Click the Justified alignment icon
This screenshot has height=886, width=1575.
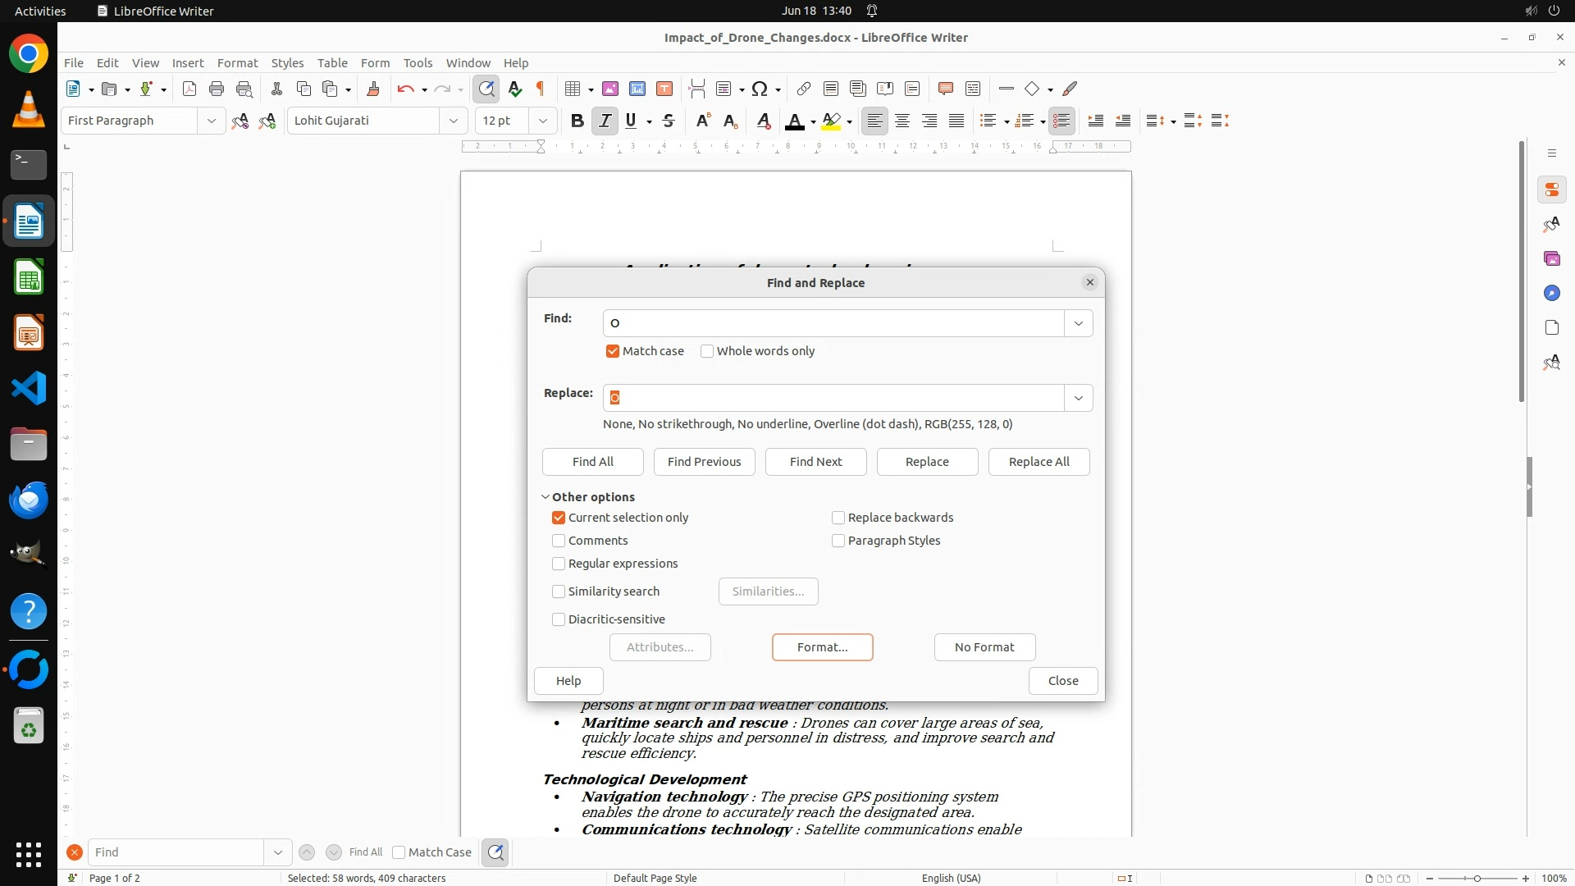pyautogui.click(x=956, y=121)
